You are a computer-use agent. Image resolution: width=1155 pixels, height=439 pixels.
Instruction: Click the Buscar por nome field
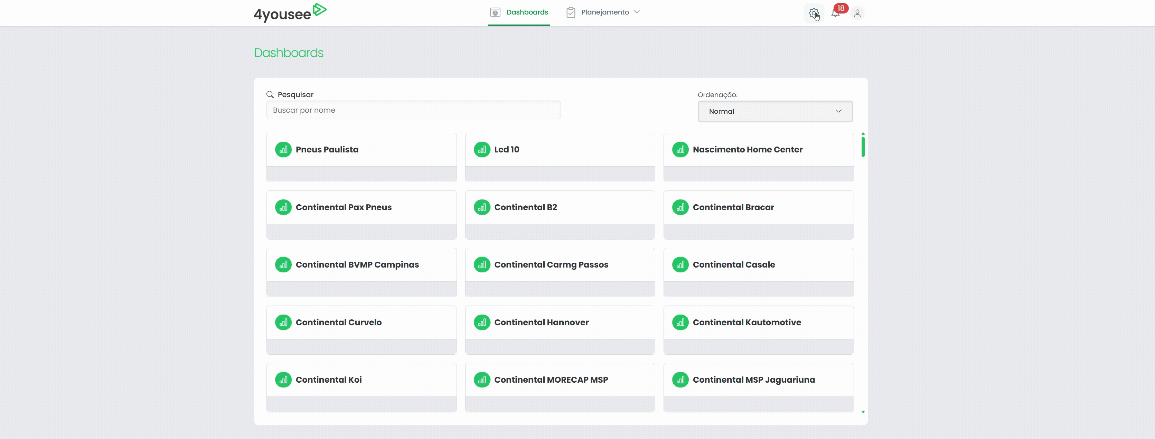point(413,110)
